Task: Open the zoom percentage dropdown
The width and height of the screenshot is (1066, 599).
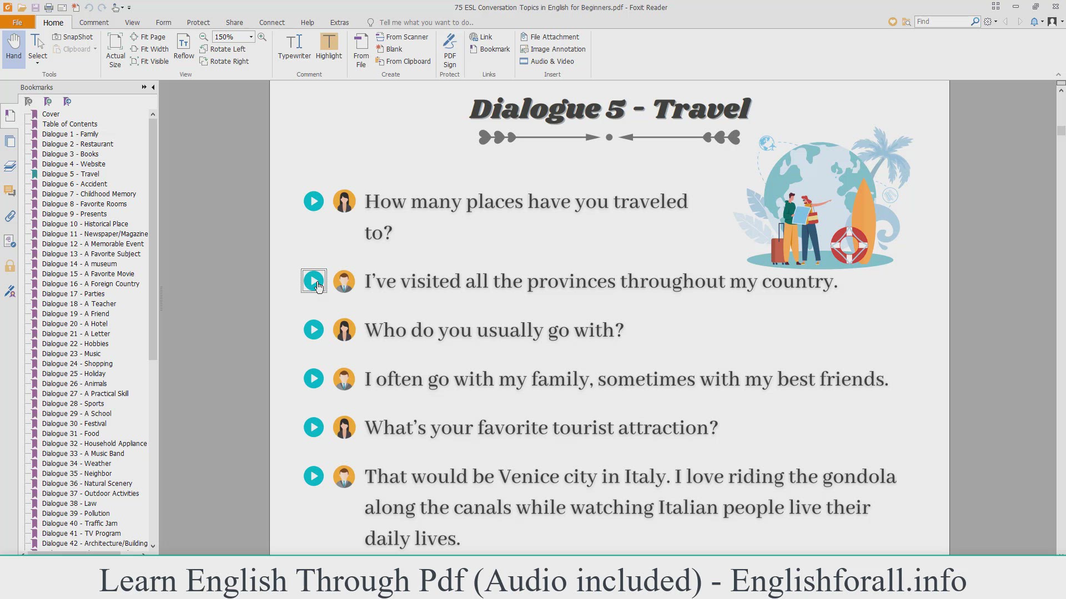Action: 251,37
